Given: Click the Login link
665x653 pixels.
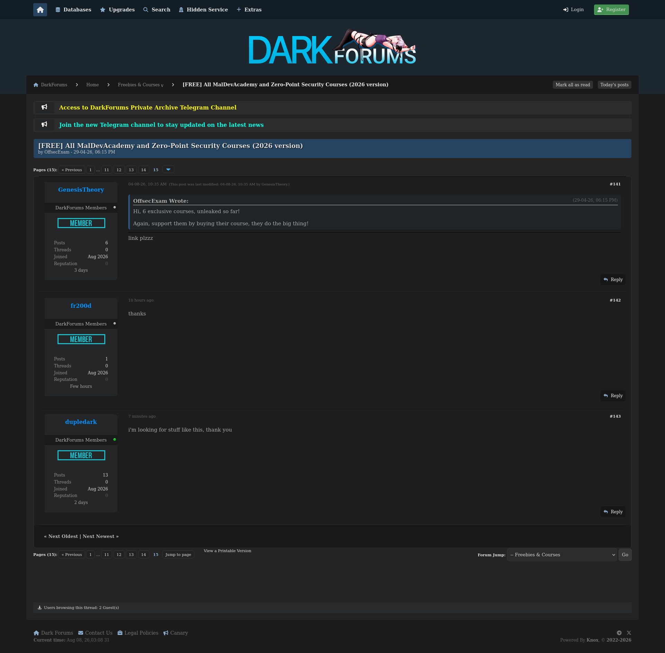Looking at the screenshot, I should (x=574, y=10).
